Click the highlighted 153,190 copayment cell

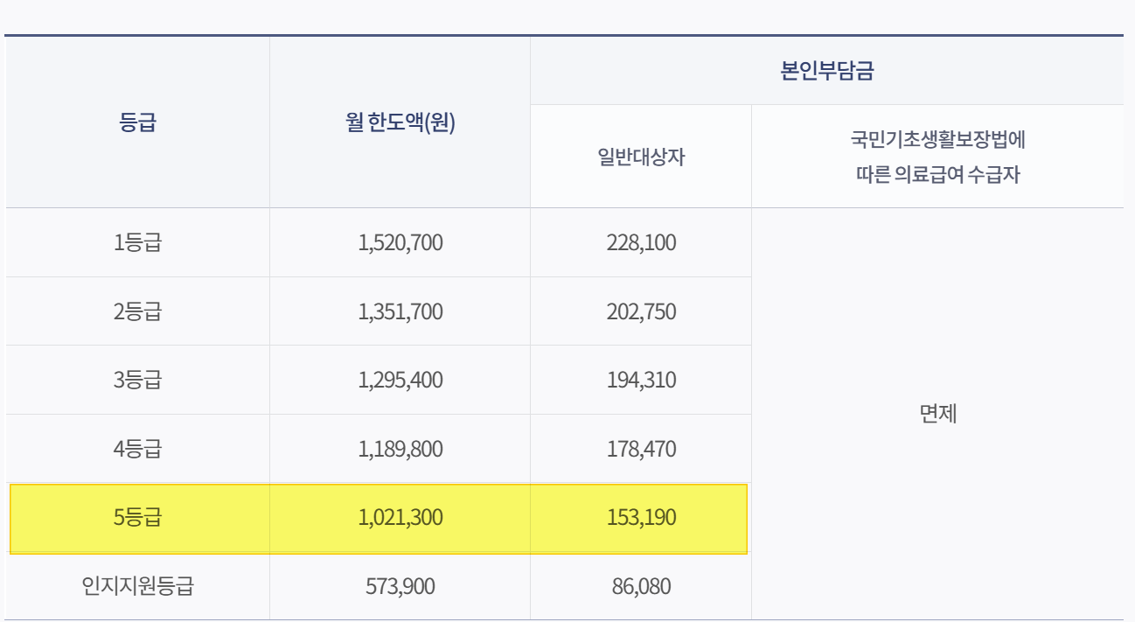(x=639, y=518)
